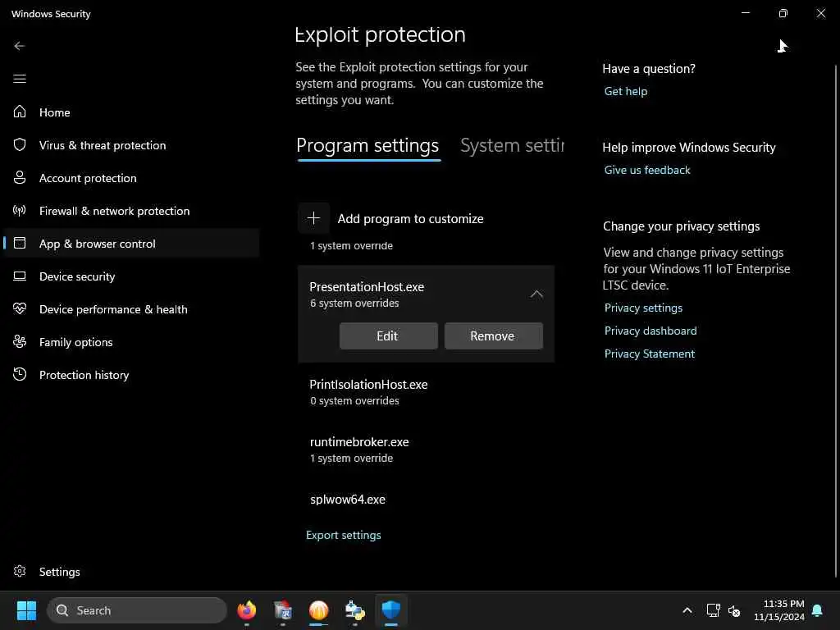Click the taskbar Search box
The image size is (840, 630).
pyautogui.click(x=137, y=610)
